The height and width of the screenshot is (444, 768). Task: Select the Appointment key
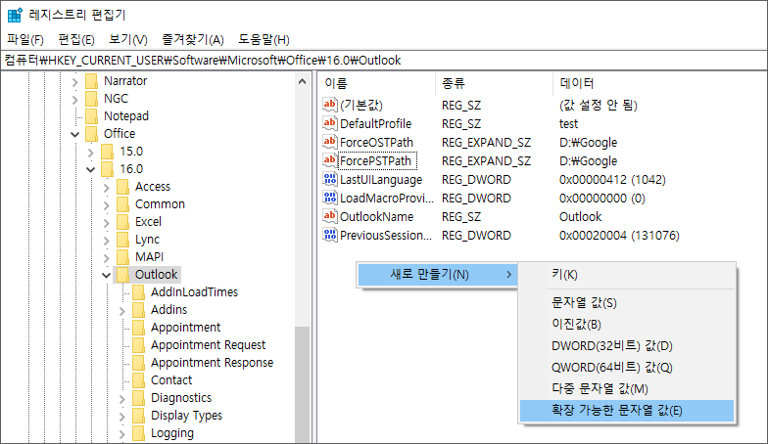(186, 328)
